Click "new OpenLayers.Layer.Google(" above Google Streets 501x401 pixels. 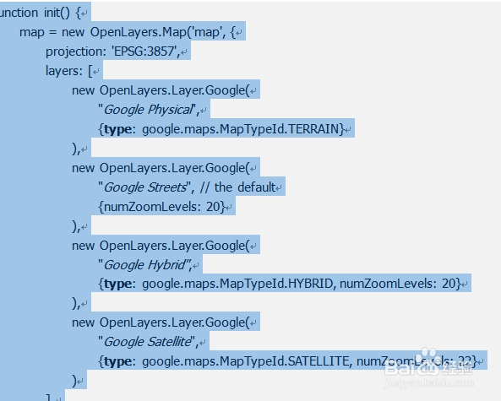coord(161,168)
